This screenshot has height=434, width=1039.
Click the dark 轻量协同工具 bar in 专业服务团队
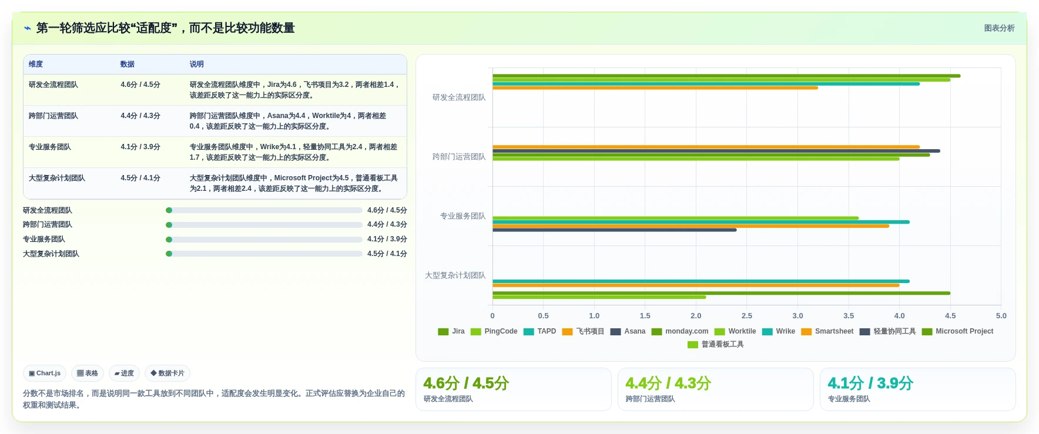click(x=615, y=230)
